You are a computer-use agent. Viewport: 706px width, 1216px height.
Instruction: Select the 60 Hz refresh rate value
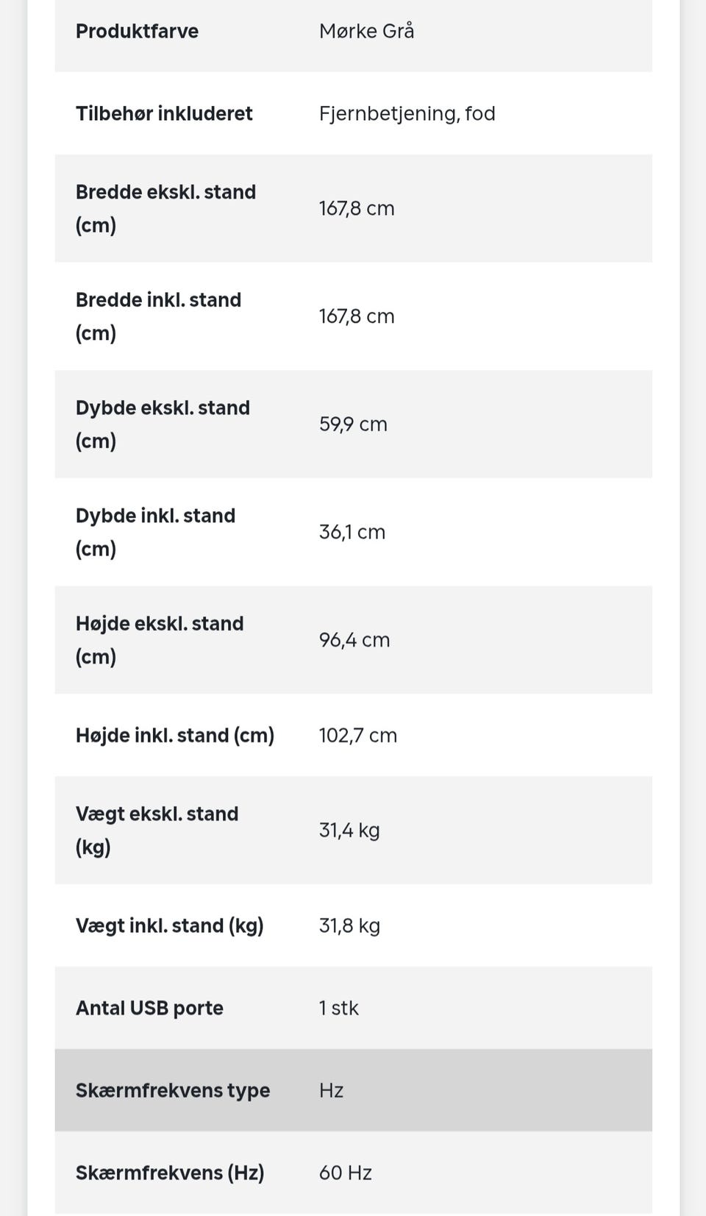tap(345, 1173)
